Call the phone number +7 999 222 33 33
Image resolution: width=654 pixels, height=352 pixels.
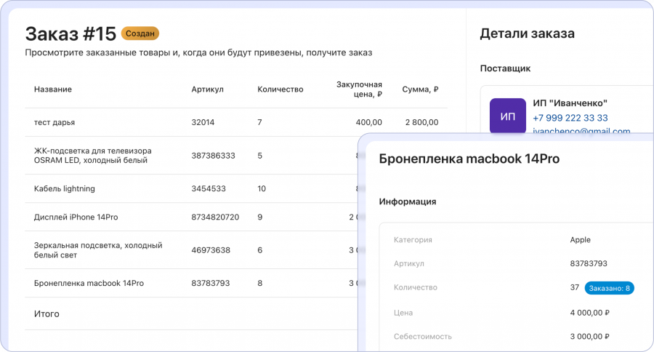coord(570,118)
